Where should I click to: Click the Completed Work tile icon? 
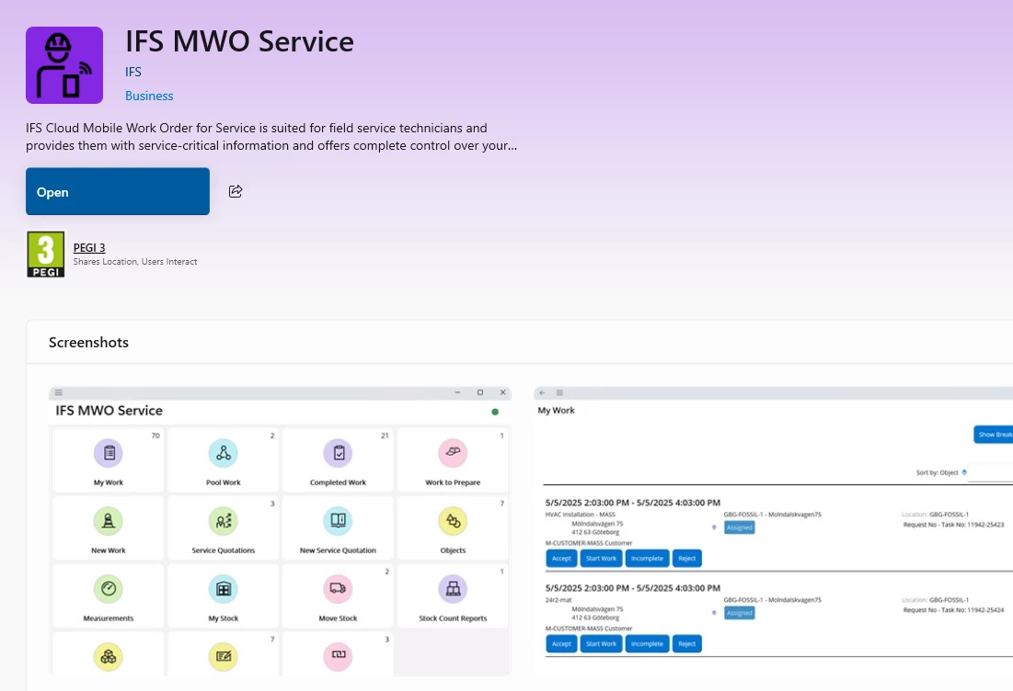338,453
